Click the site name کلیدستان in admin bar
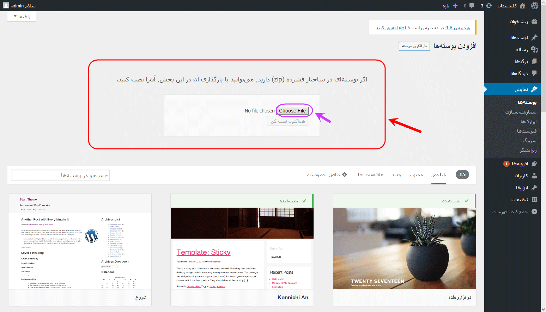546x312 pixels. pyautogui.click(x=507, y=6)
